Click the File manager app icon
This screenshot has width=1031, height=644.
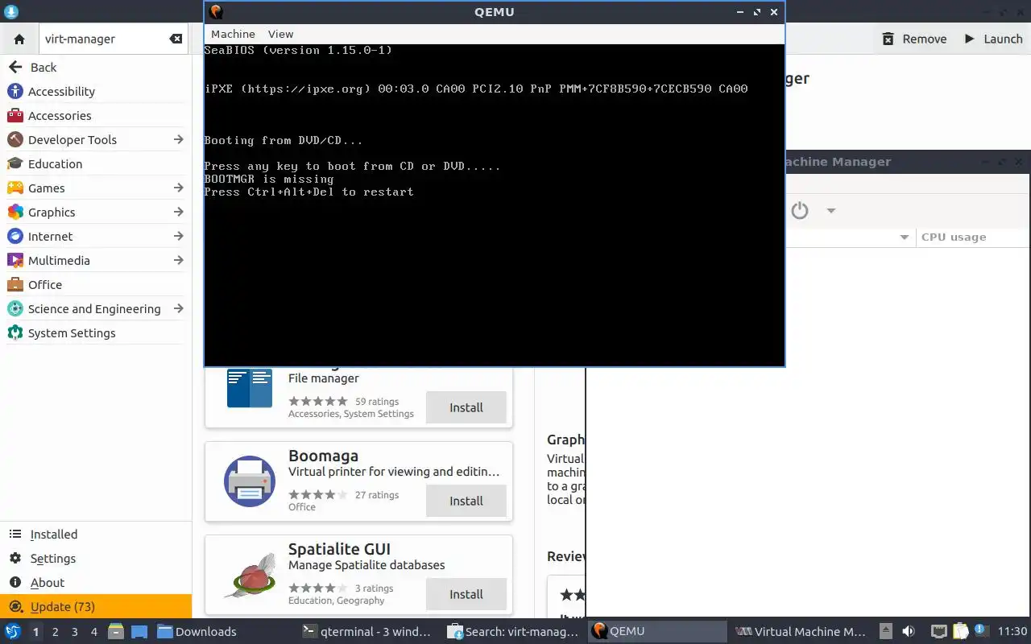(x=249, y=388)
